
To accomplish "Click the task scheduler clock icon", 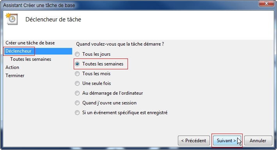I will point(12,19).
